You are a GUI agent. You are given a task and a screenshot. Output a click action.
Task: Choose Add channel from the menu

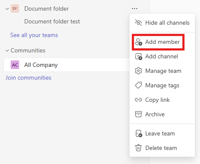click(162, 57)
